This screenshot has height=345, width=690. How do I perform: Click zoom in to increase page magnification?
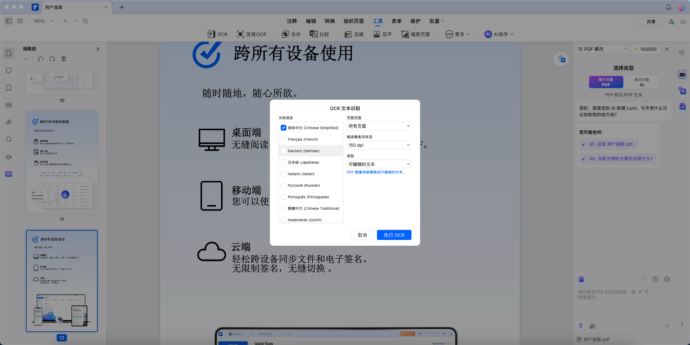pyautogui.click(x=65, y=21)
